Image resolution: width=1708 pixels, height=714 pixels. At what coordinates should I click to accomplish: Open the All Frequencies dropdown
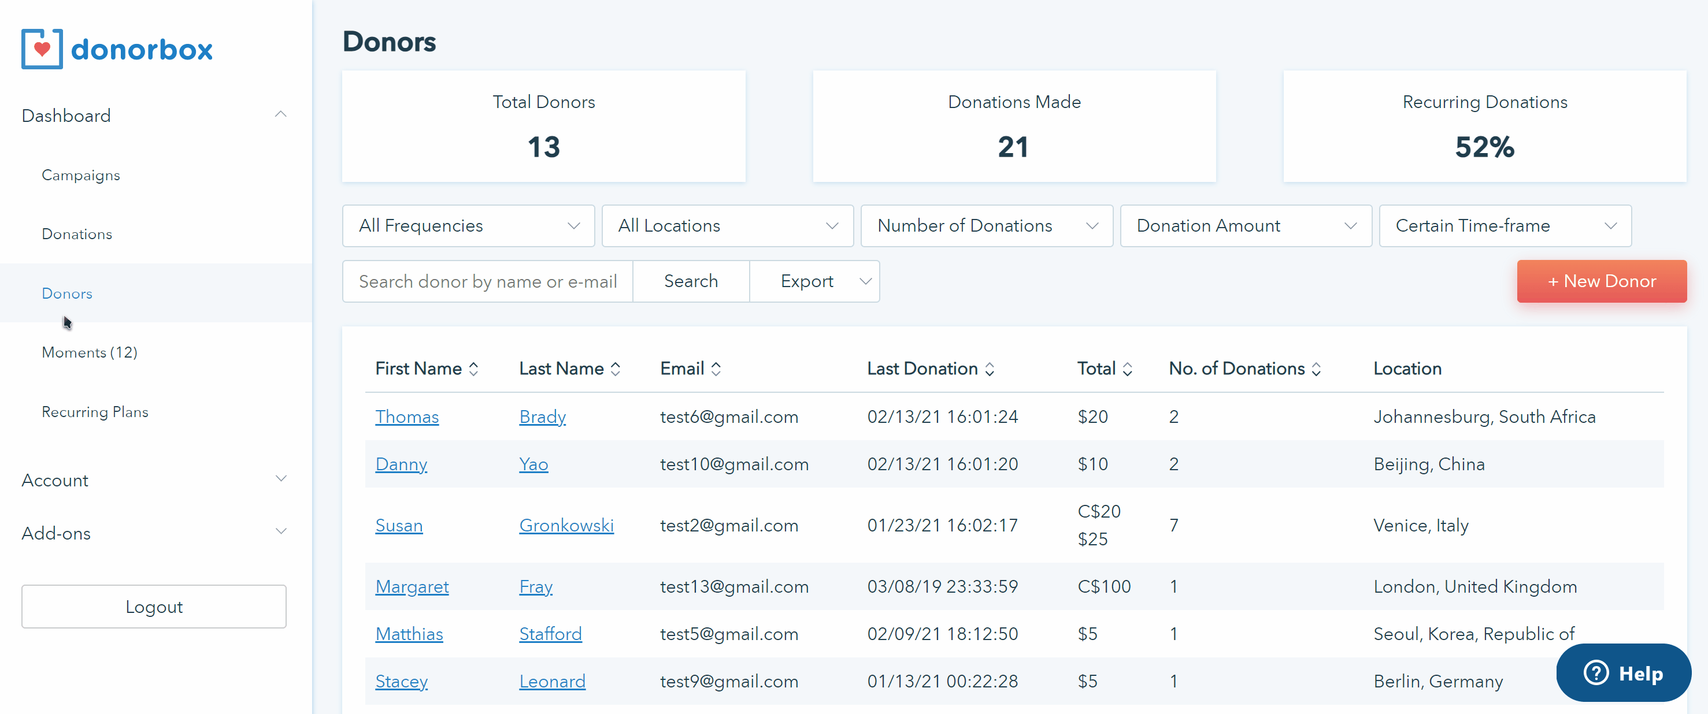[468, 226]
